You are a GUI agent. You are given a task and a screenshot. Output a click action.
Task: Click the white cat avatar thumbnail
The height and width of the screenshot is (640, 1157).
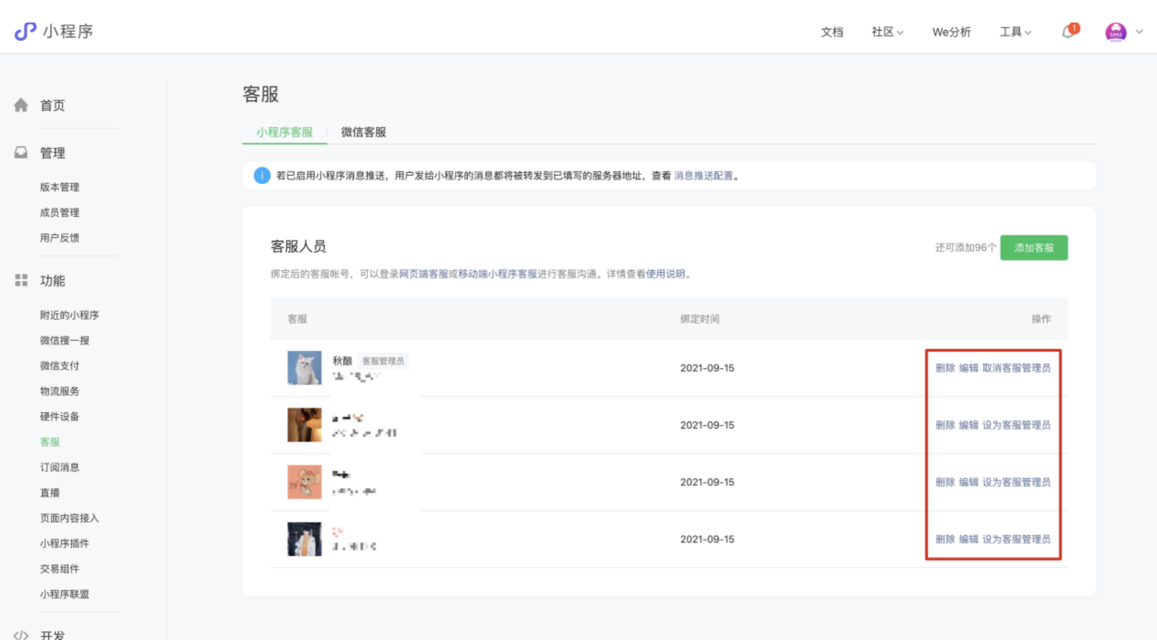click(x=305, y=368)
